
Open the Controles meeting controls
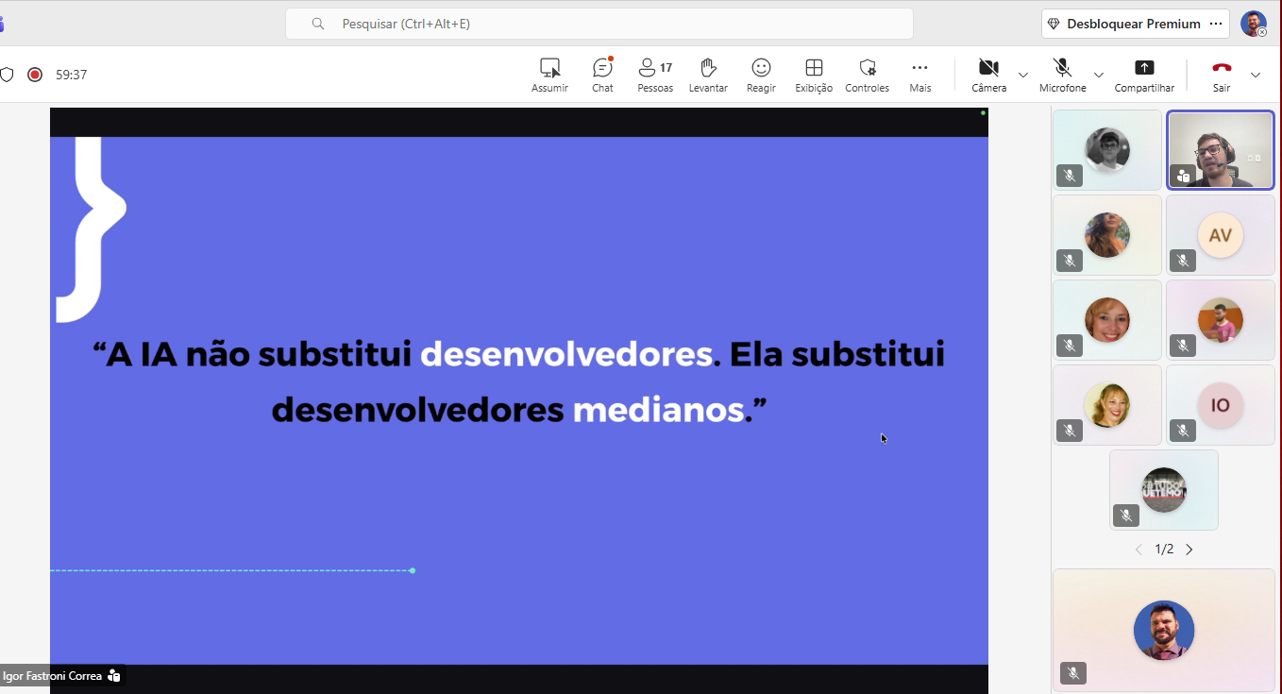[x=867, y=75]
